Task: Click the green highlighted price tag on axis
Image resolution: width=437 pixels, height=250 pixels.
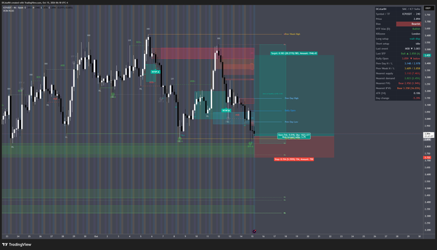Action: coord(427,56)
